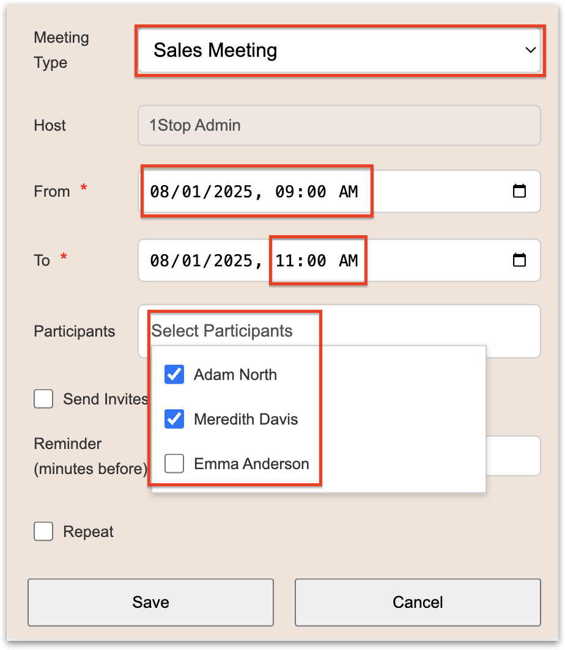Uncheck the Adam North checkbox
This screenshot has width=565, height=650.
(175, 374)
